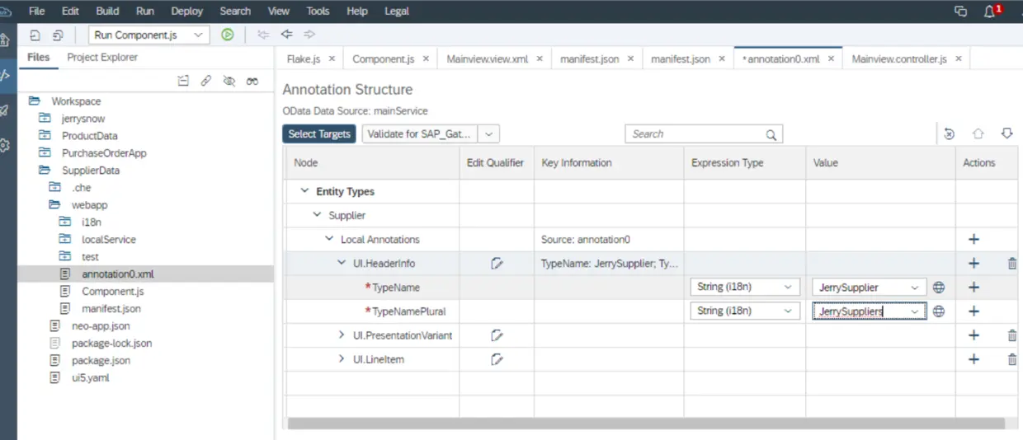1023x440 pixels.
Task: Delete the UI.LineItem annotation
Action: tap(1012, 359)
